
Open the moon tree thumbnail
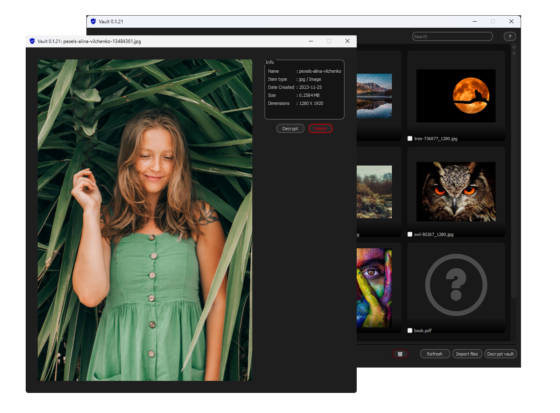pos(456,96)
